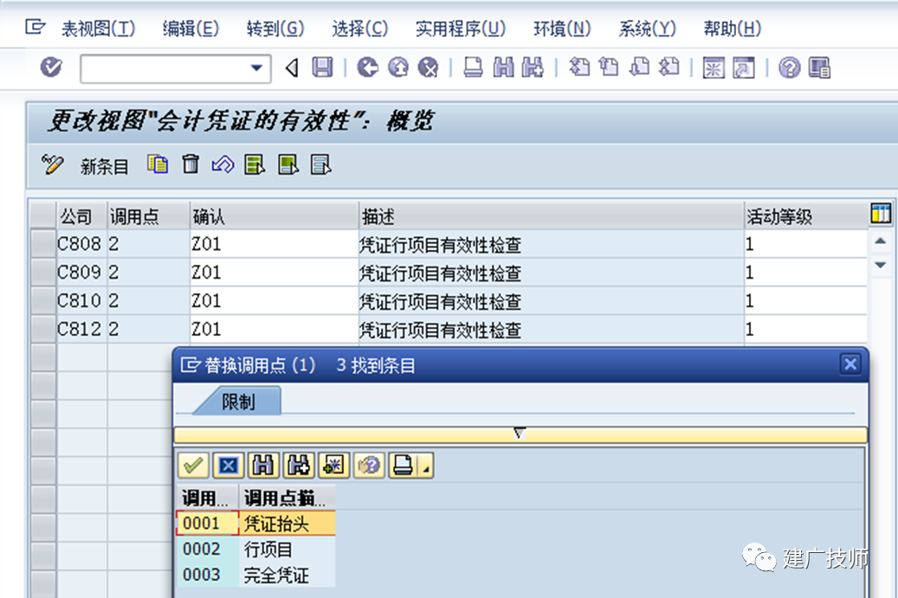Click the Find Next binoculars icon in the main toolbar
Image resolution: width=898 pixels, height=598 pixels.
click(x=533, y=68)
